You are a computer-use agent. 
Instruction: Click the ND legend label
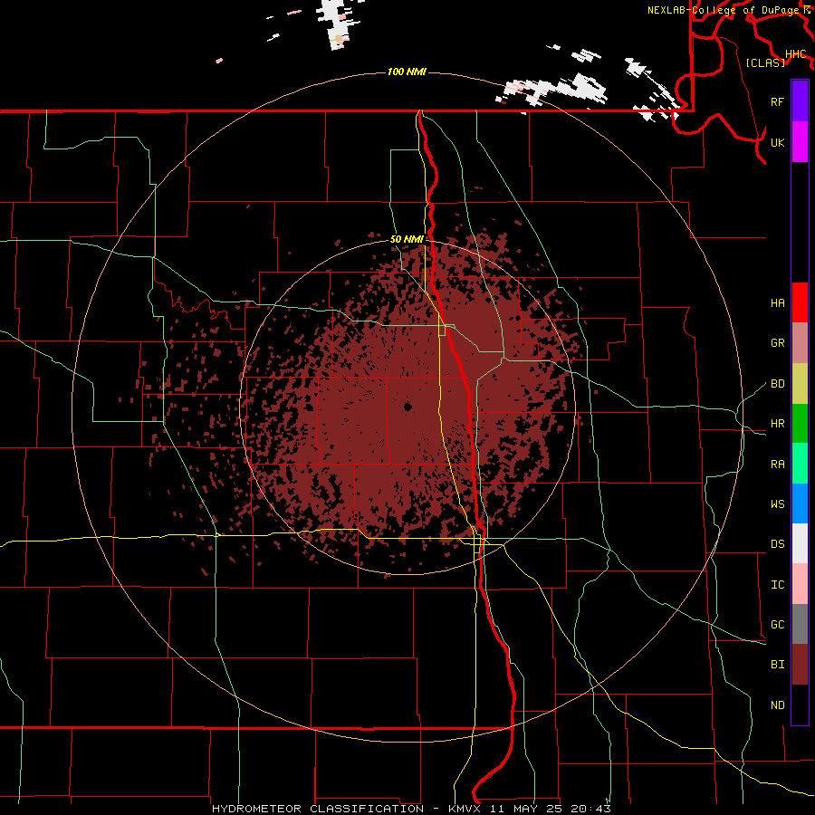point(777,705)
